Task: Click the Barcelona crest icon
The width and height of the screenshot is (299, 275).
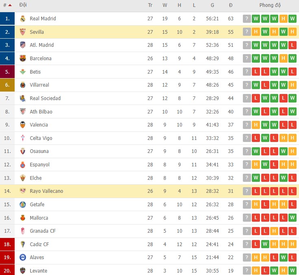Action: tap(23, 58)
